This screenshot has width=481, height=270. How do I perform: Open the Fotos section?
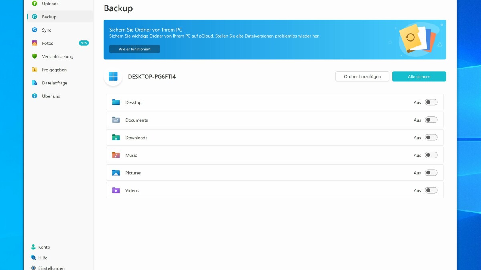(60, 43)
